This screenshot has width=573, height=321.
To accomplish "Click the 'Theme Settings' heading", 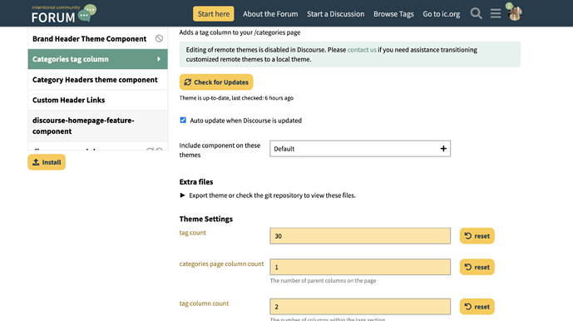I will click(205, 219).
